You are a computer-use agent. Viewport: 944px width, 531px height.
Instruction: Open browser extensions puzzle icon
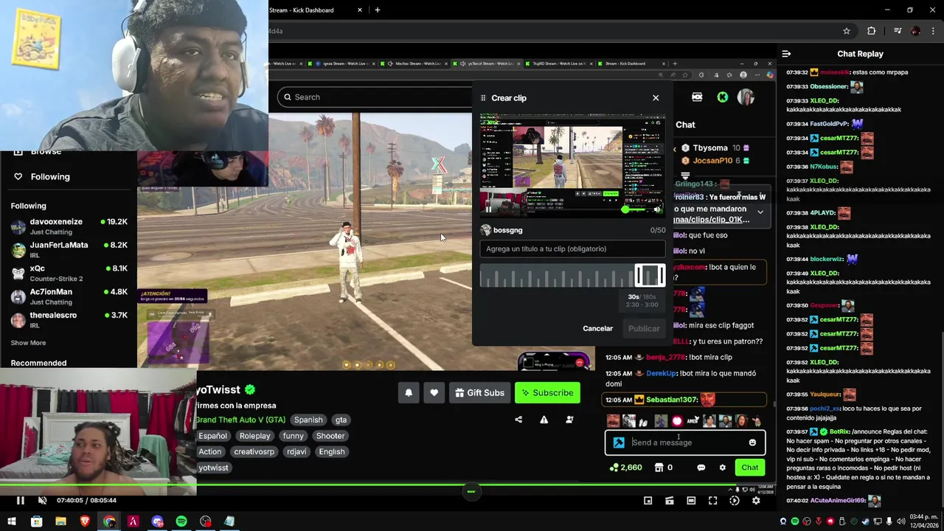(x=872, y=31)
